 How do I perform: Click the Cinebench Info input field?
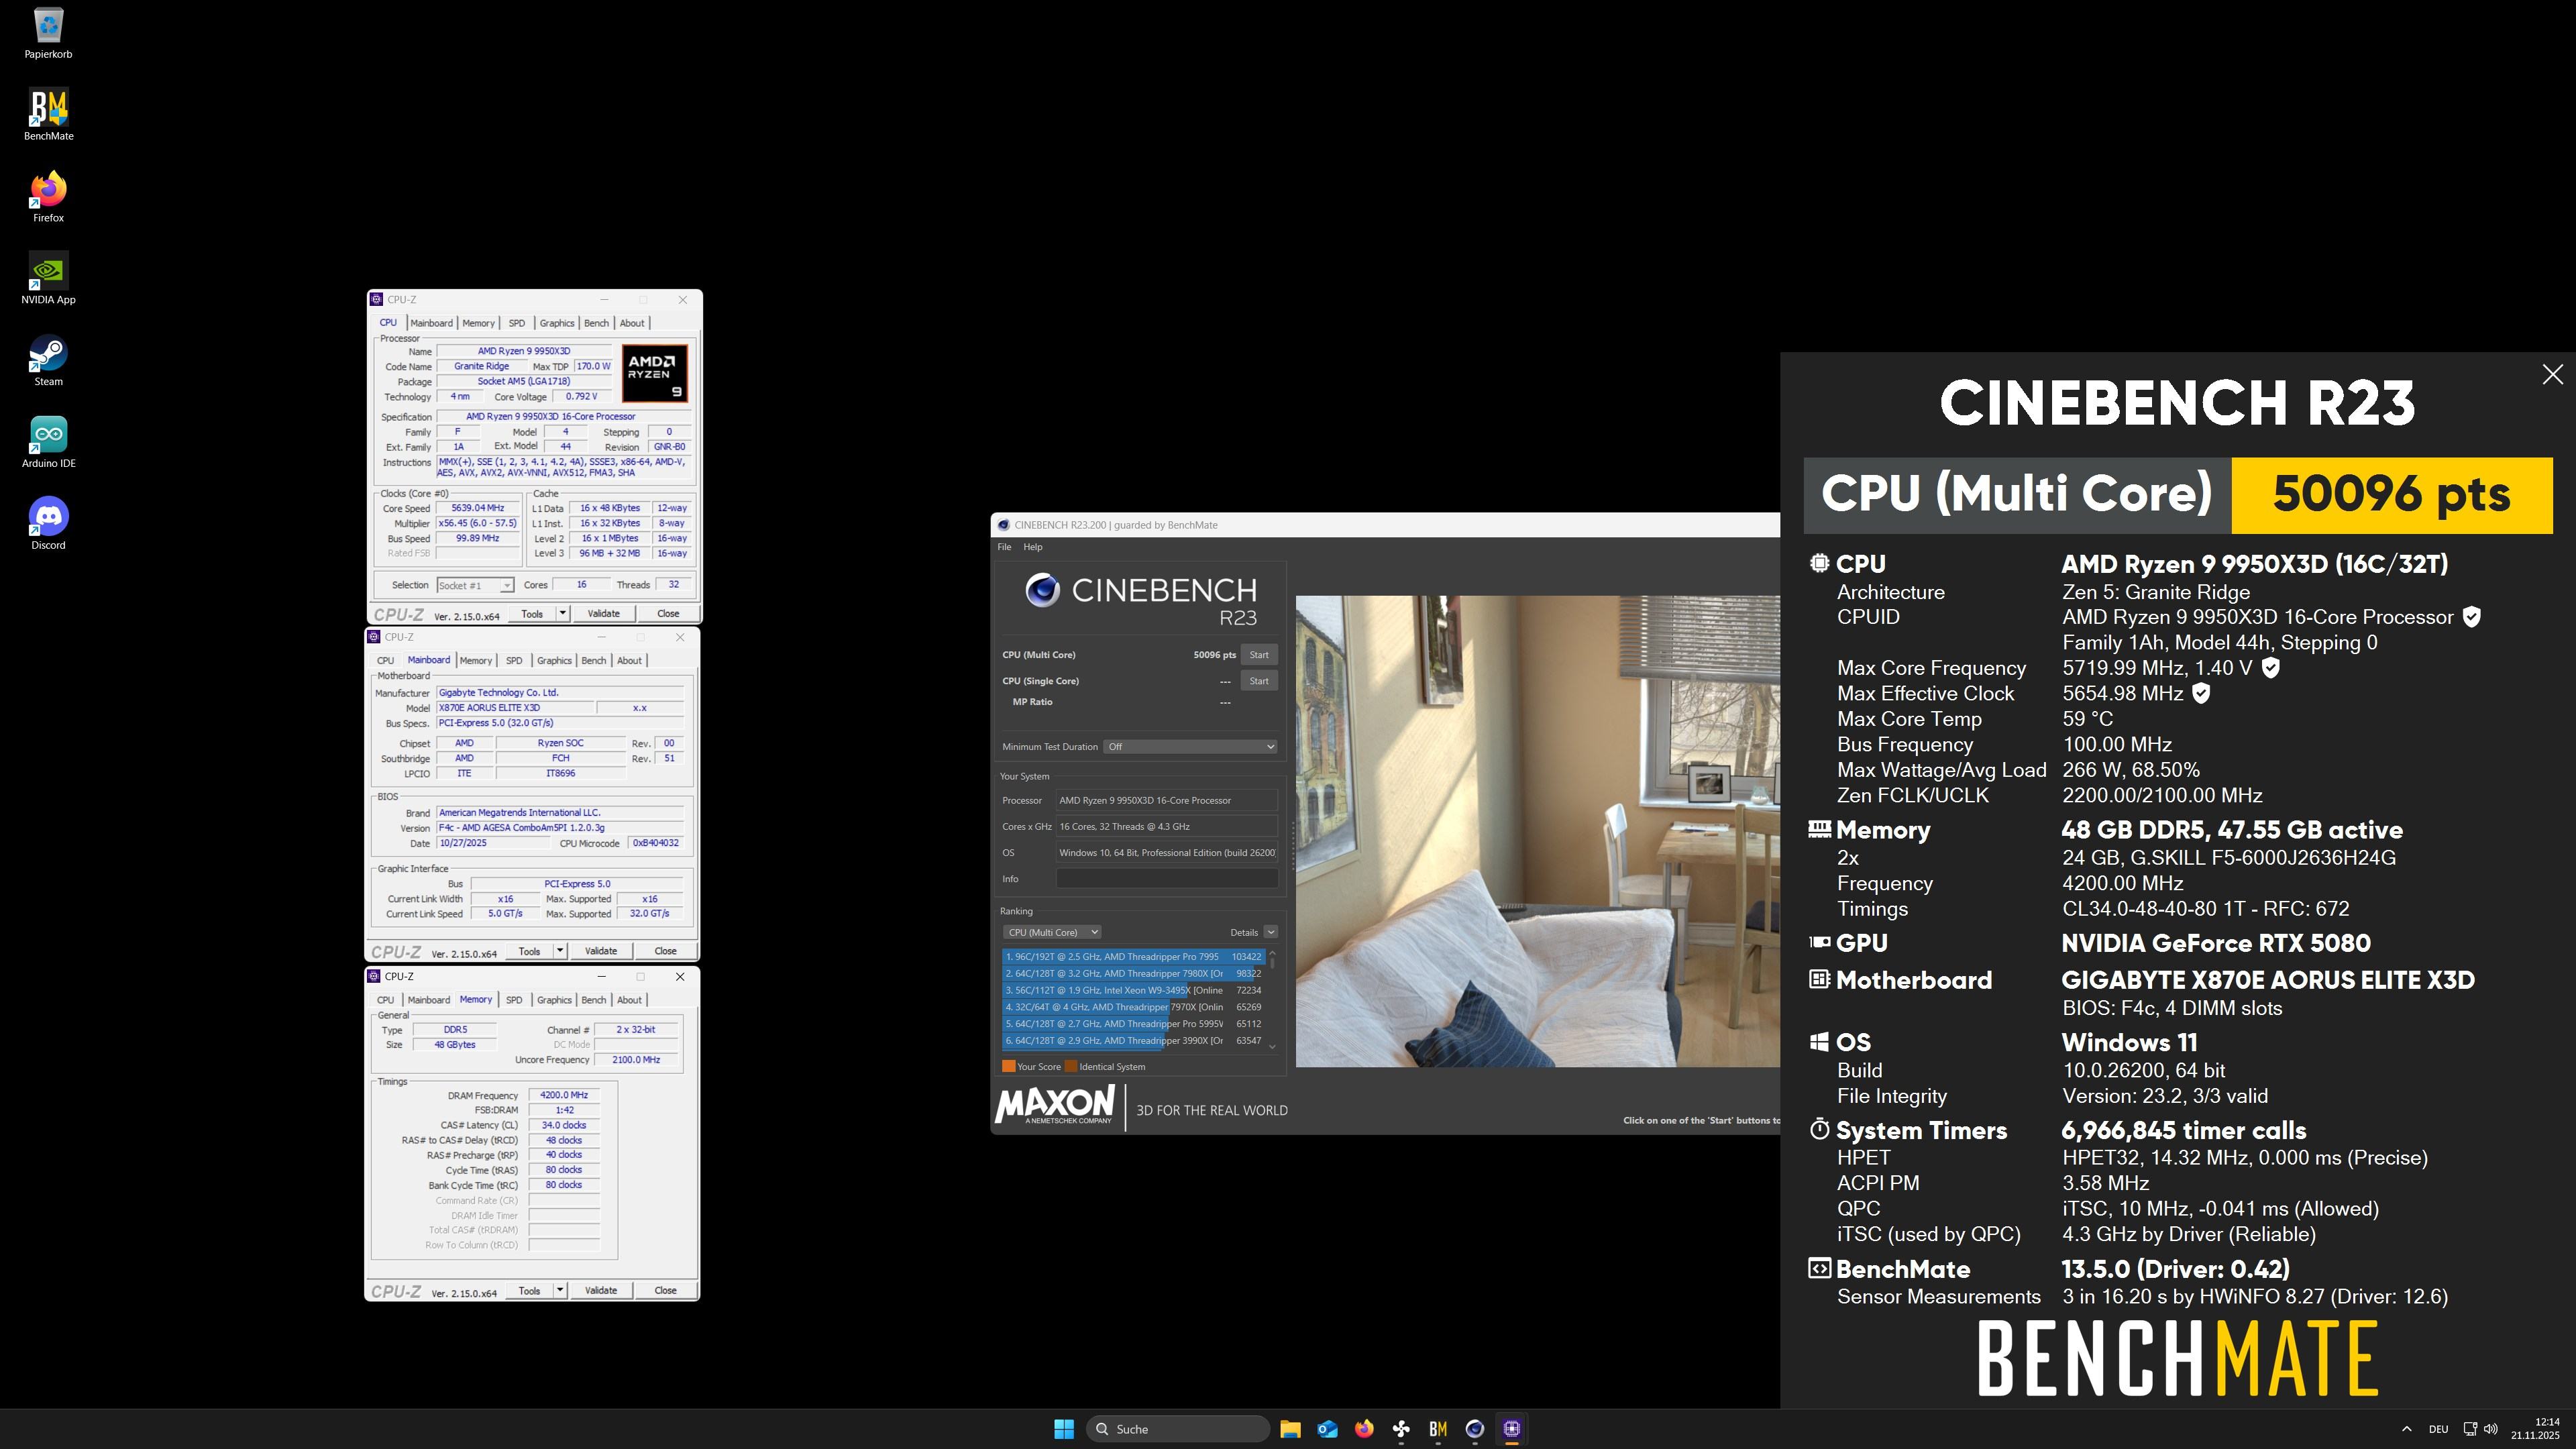pyautogui.click(x=1166, y=879)
